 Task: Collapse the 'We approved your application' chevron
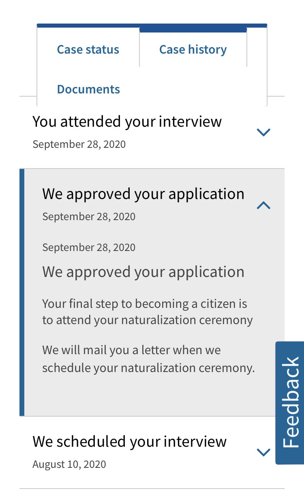pyautogui.click(x=263, y=205)
